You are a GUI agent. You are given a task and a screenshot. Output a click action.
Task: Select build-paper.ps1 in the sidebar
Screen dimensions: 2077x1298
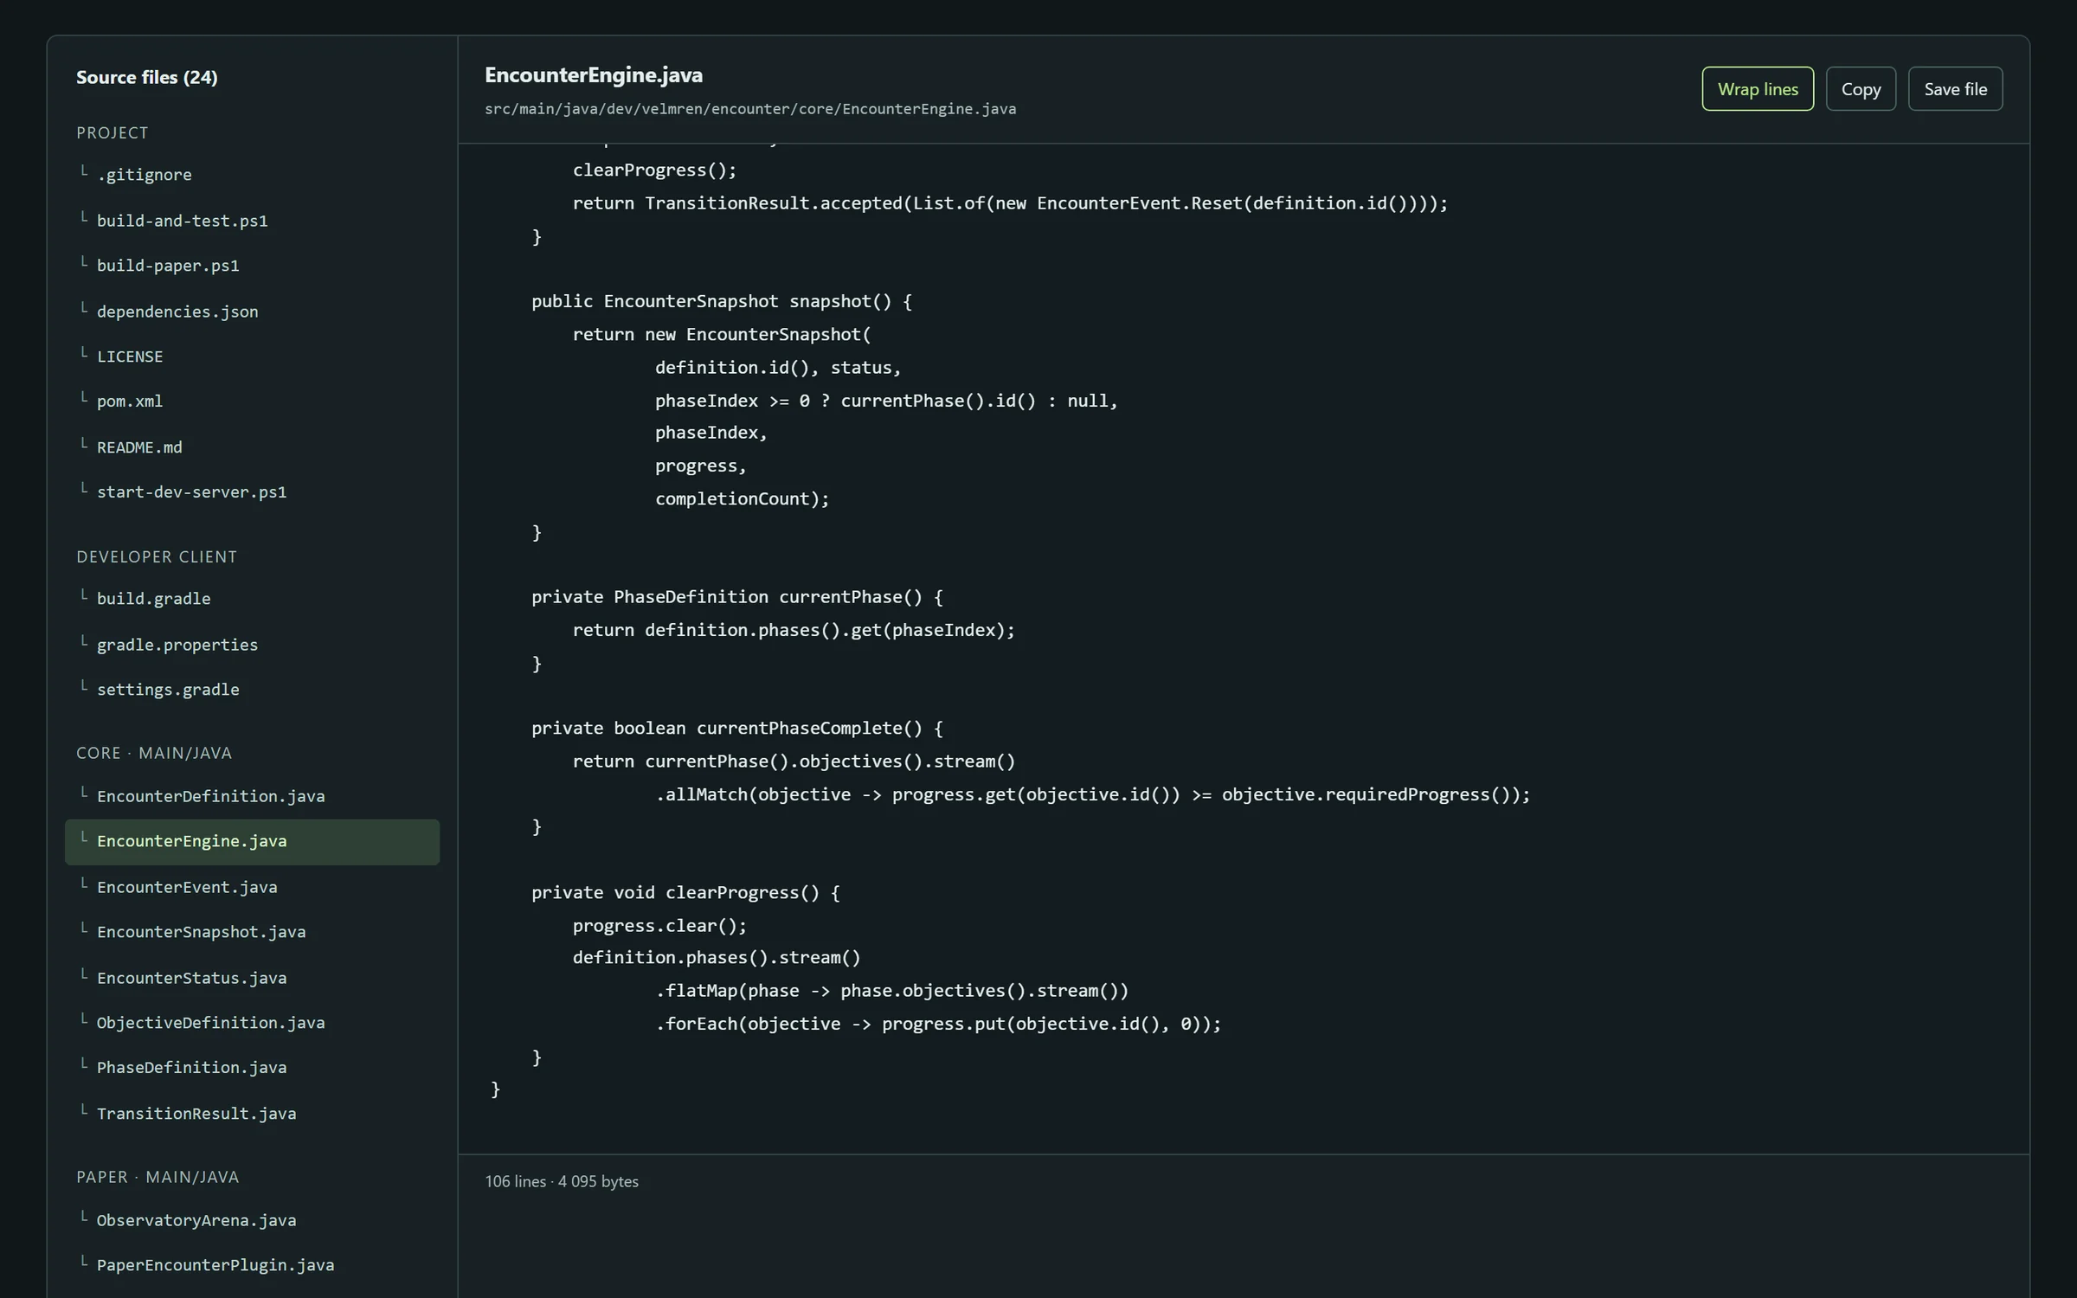coord(252,266)
